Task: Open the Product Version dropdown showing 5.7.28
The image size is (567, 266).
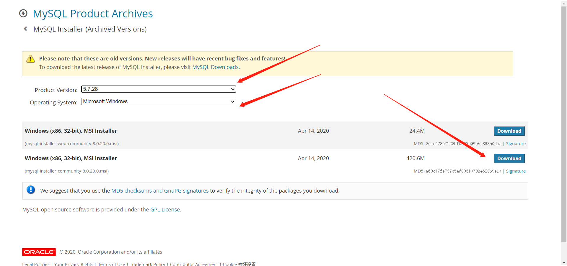Action: pyautogui.click(x=159, y=89)
